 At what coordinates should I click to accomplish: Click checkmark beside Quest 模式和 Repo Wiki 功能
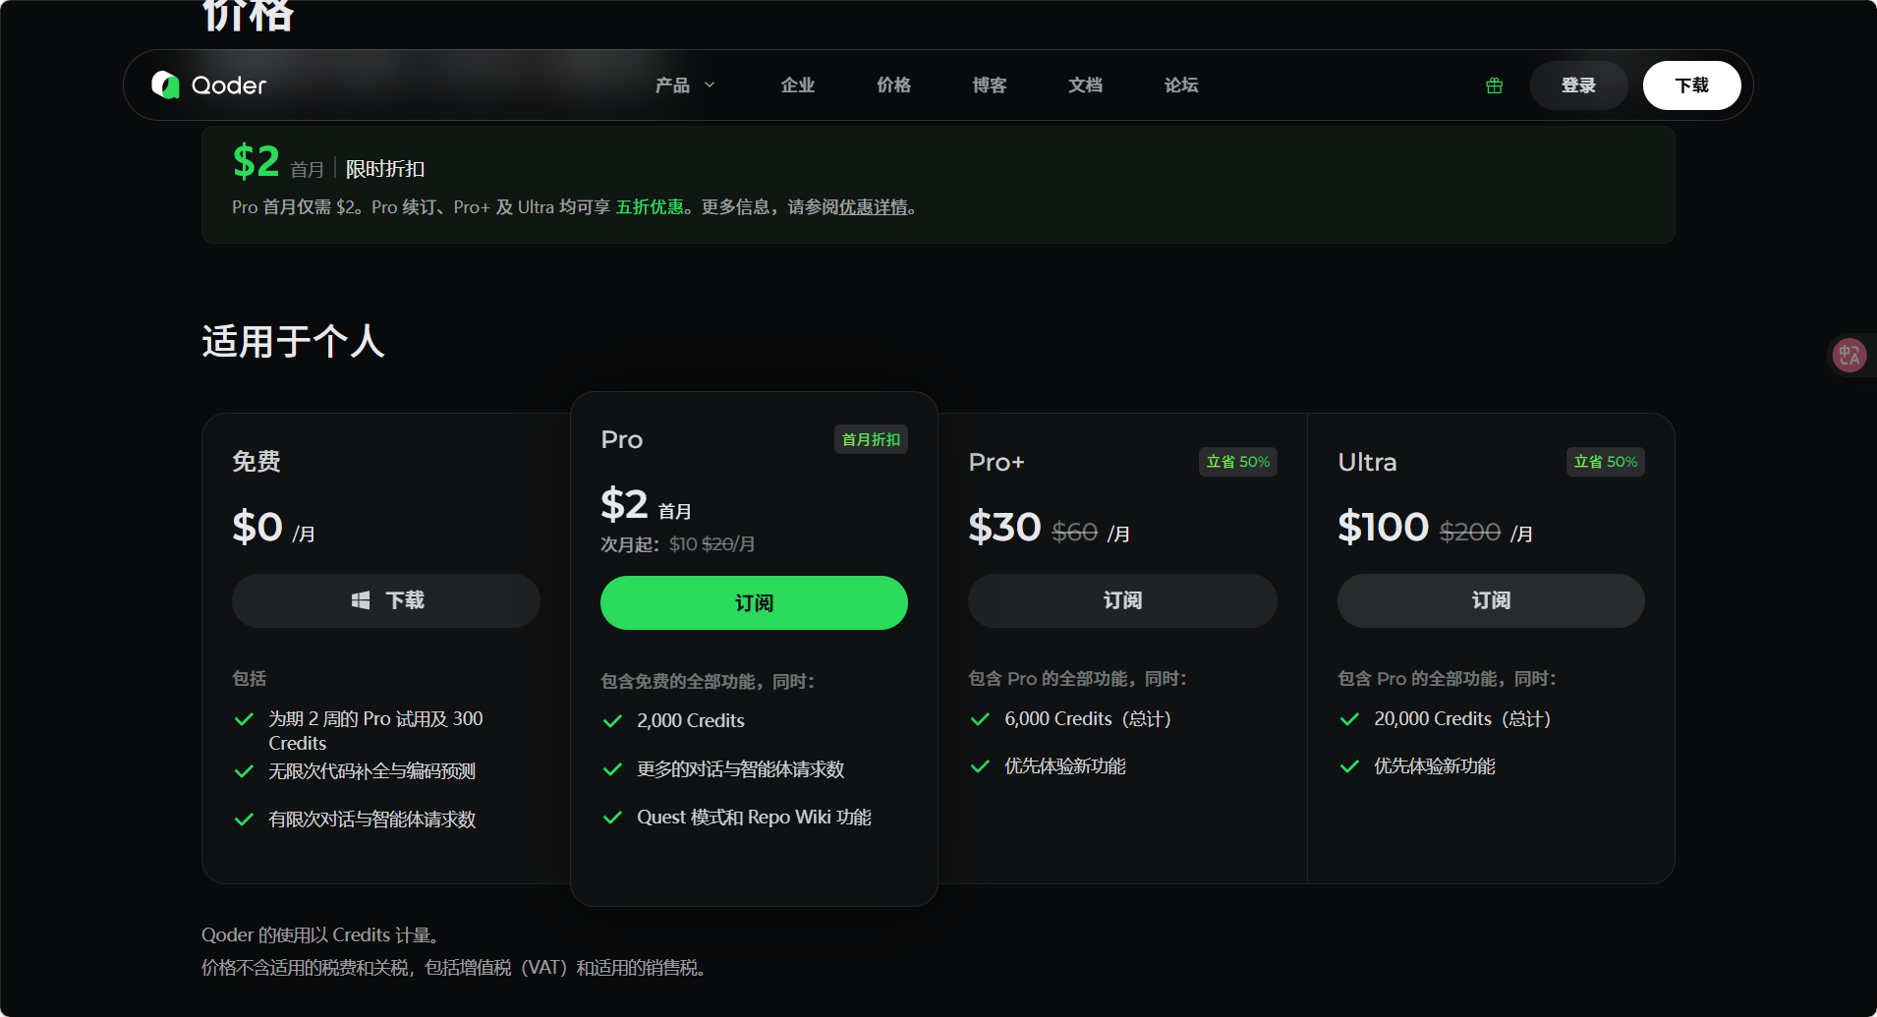tap(612, 818)
